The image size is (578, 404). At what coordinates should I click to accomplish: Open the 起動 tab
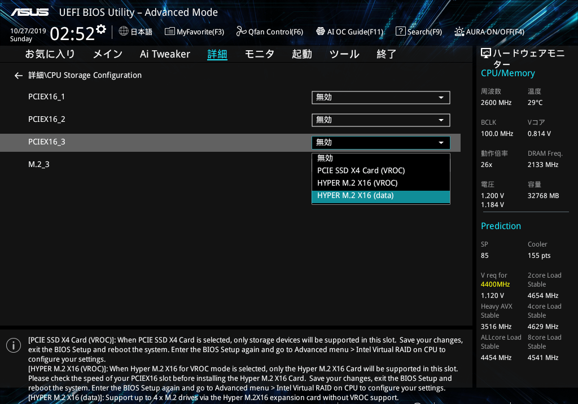[302, 54]
